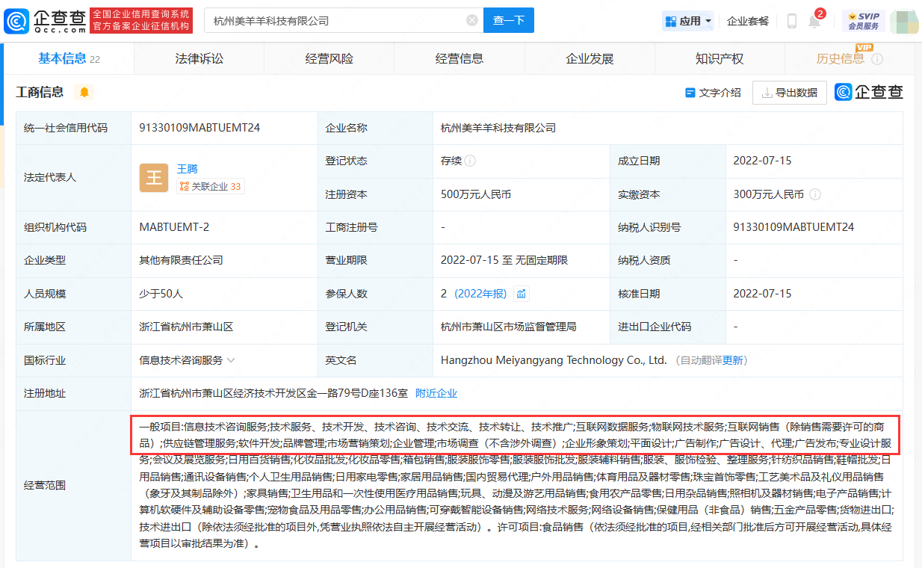The width and height of the screenshot is (922, 568).
Task: Open 附近企业 link
Action: click(436, 393)
